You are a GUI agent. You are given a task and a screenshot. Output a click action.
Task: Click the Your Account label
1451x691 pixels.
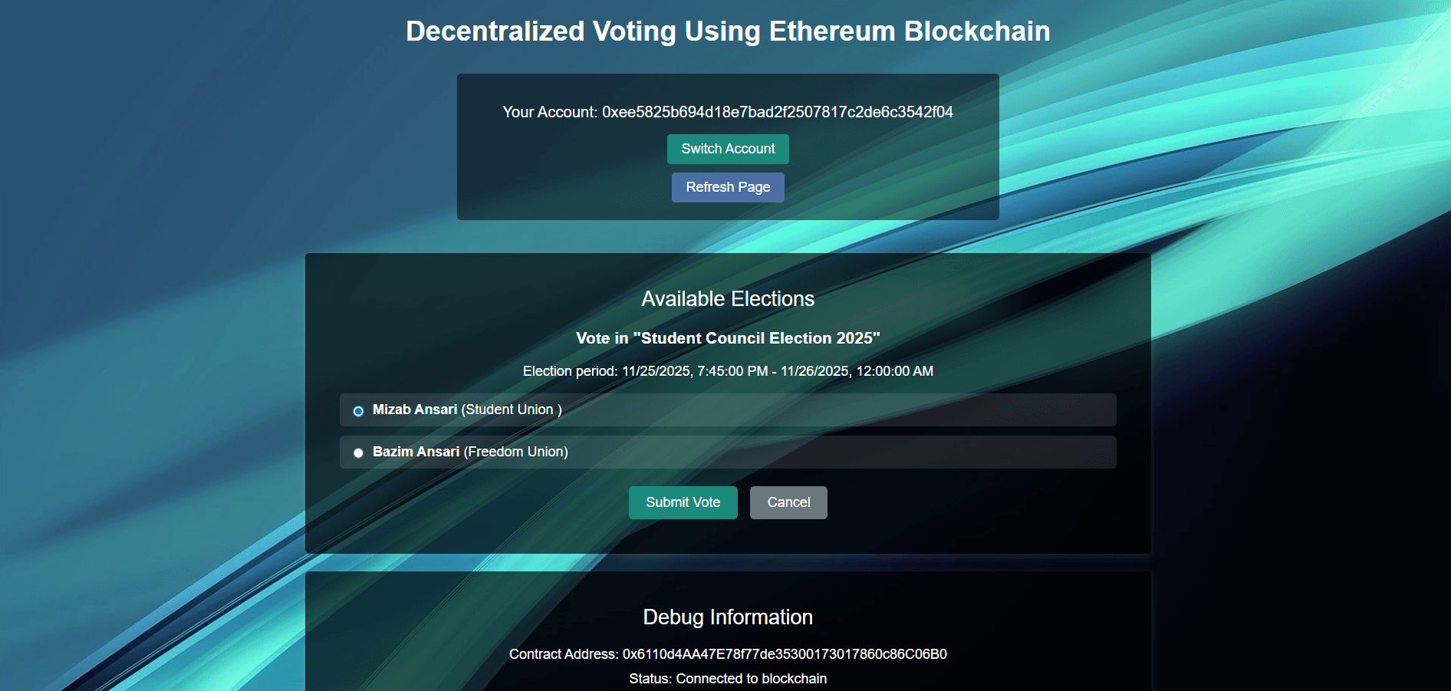549,112
